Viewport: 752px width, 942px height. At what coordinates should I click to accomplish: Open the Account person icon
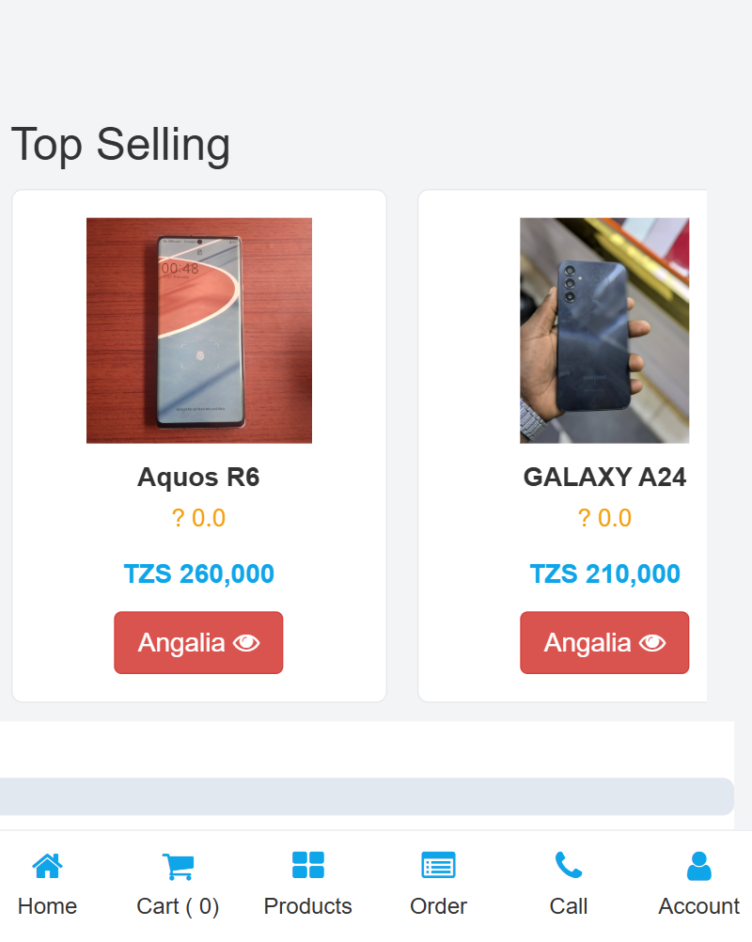pos(698,865)
